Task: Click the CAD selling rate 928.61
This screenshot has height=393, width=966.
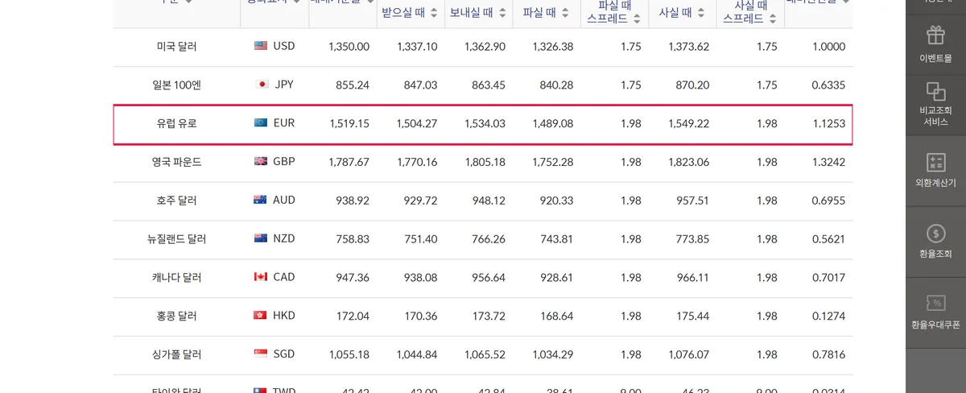Action: click(x=556, y=278)
